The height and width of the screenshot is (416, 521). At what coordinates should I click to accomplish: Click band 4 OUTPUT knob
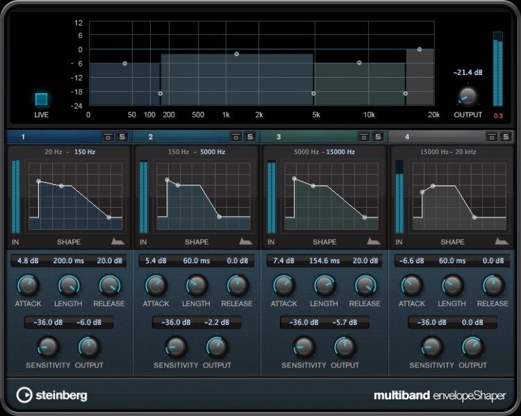tap(473, 347)
